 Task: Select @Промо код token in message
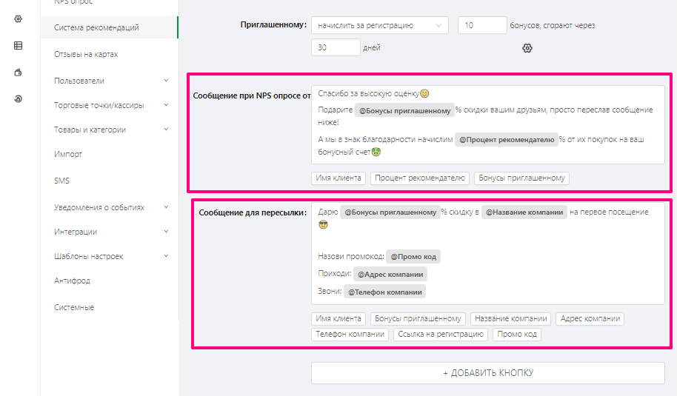tap(413, 257)
